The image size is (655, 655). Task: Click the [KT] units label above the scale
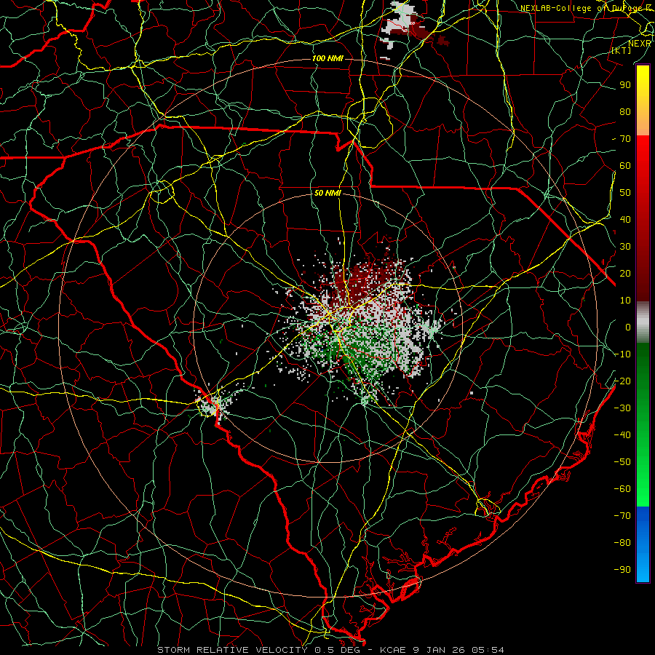coord(622,50)
